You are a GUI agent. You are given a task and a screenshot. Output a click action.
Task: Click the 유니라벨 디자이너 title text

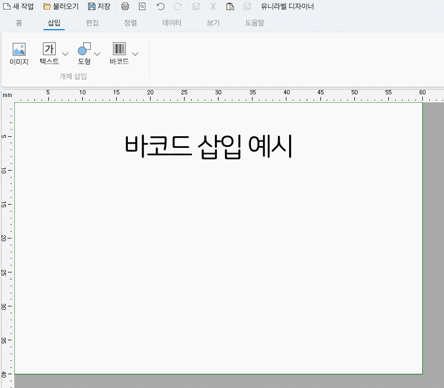click(x=287, y=6)
